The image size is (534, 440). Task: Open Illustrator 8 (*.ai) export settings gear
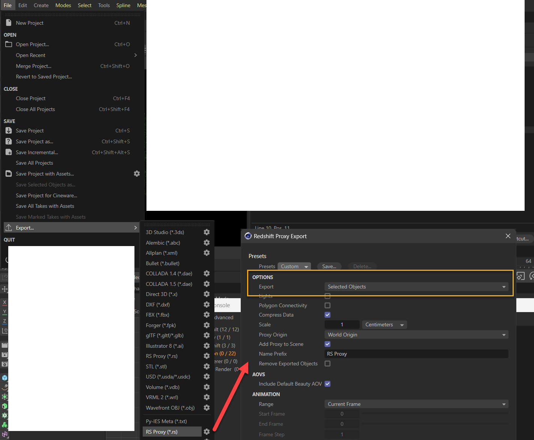pos(207,346)
